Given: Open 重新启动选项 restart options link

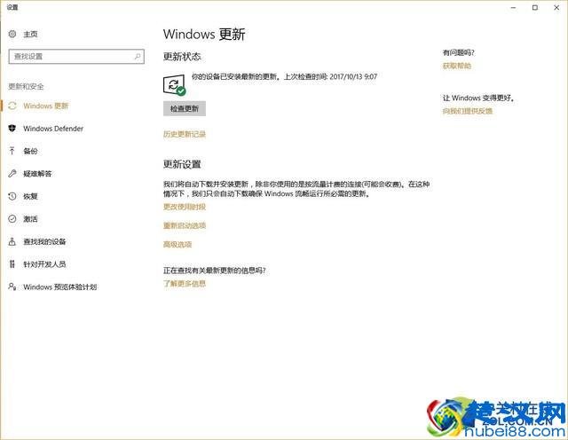Looking at the screenshot, I should [185, 225].
